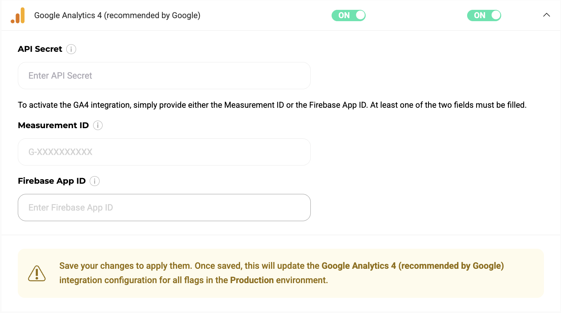Click the warning triangle icon in banner

coord(37,273)
